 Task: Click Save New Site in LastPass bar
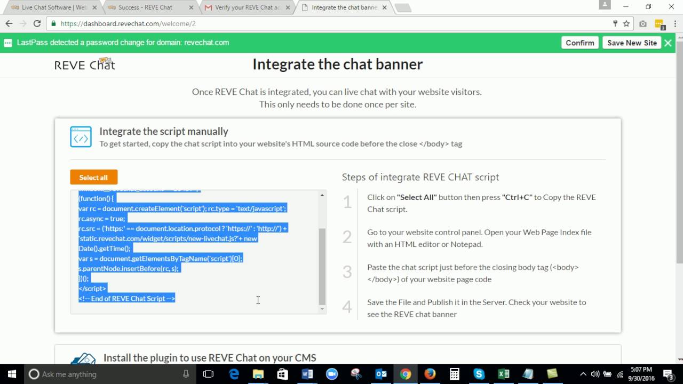click(x=632, y=43)
